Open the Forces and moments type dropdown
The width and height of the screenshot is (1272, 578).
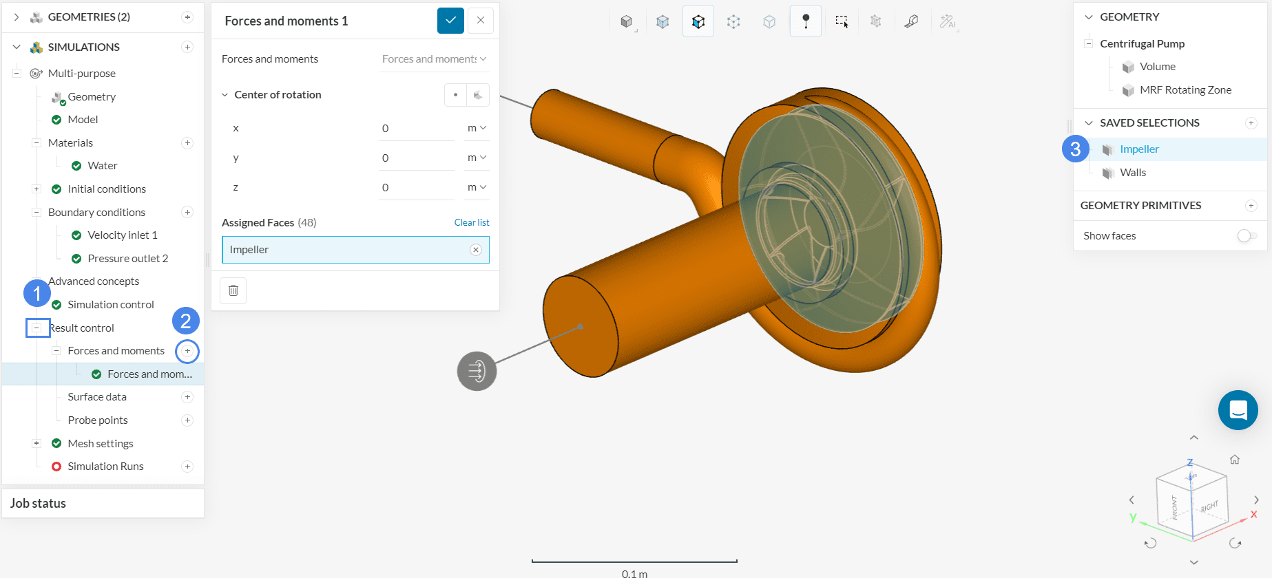point(434,59)
